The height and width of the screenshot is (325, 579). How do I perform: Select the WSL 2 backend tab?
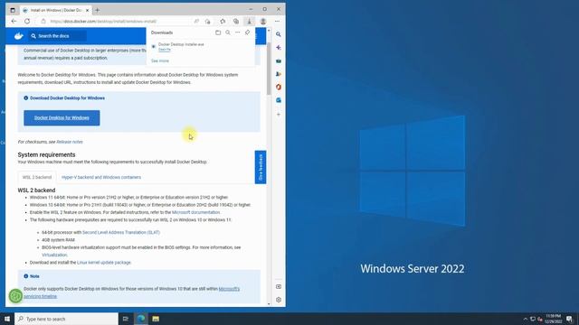point(37,177)
